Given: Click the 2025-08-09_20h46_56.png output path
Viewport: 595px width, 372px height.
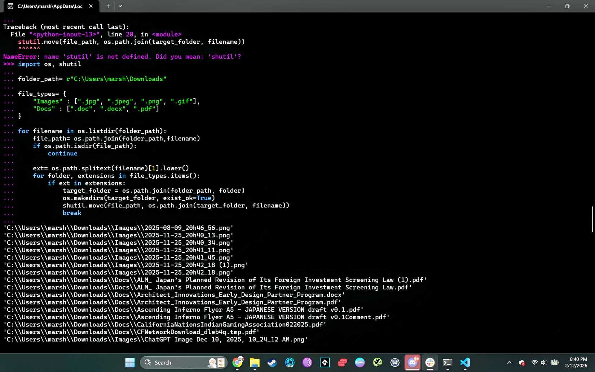Looking at the screenshot, I should tap(118, 228).
